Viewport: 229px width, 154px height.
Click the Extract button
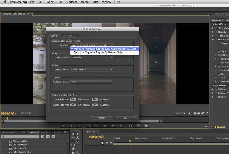pyautogui.click(x=138, y=125)
